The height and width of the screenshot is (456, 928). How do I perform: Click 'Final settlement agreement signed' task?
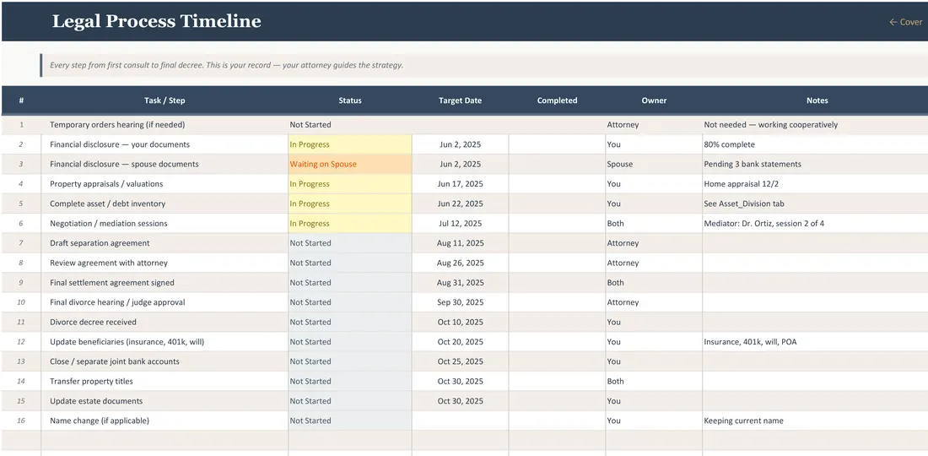pyautogui.click(x=112, y=283)
